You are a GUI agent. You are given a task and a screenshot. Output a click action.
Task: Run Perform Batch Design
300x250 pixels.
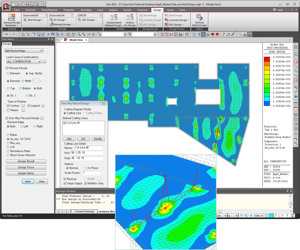[199, 20]
